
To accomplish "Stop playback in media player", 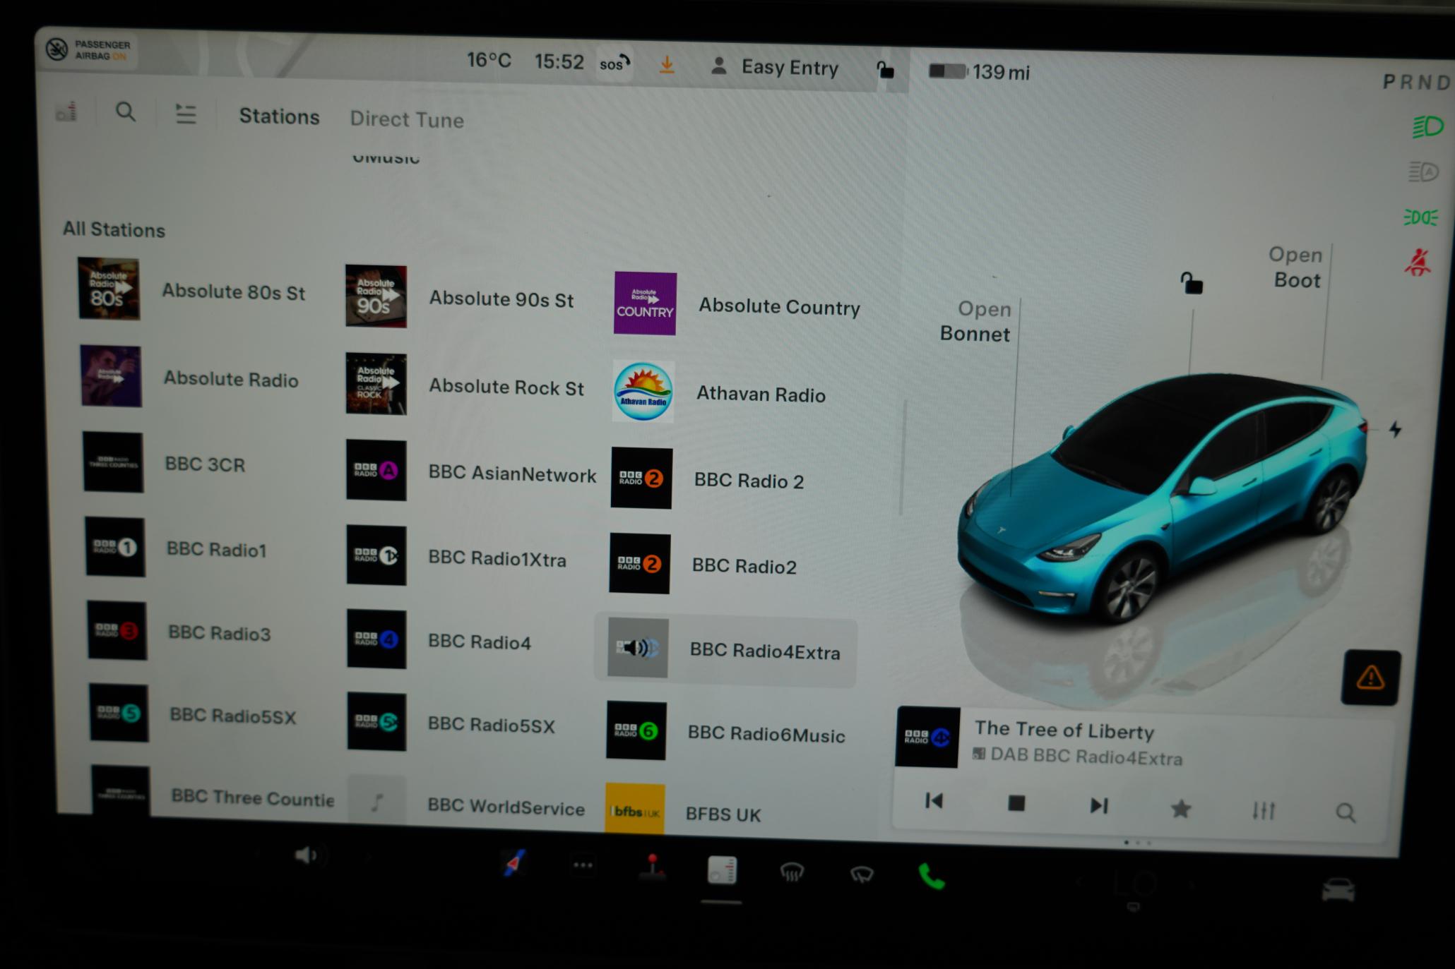I will click(1016, 804).
